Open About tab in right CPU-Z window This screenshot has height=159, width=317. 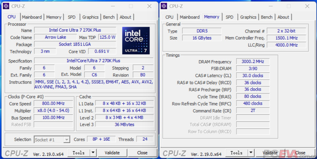(283, 17)
